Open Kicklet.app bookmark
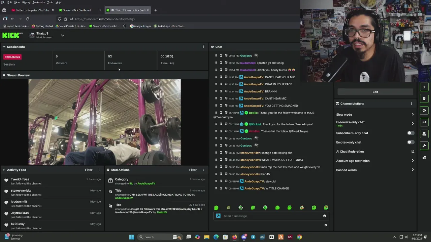Image resolution: width=431 pixels, height=242 pixels. pyautogui.click(x=169, y=26)
